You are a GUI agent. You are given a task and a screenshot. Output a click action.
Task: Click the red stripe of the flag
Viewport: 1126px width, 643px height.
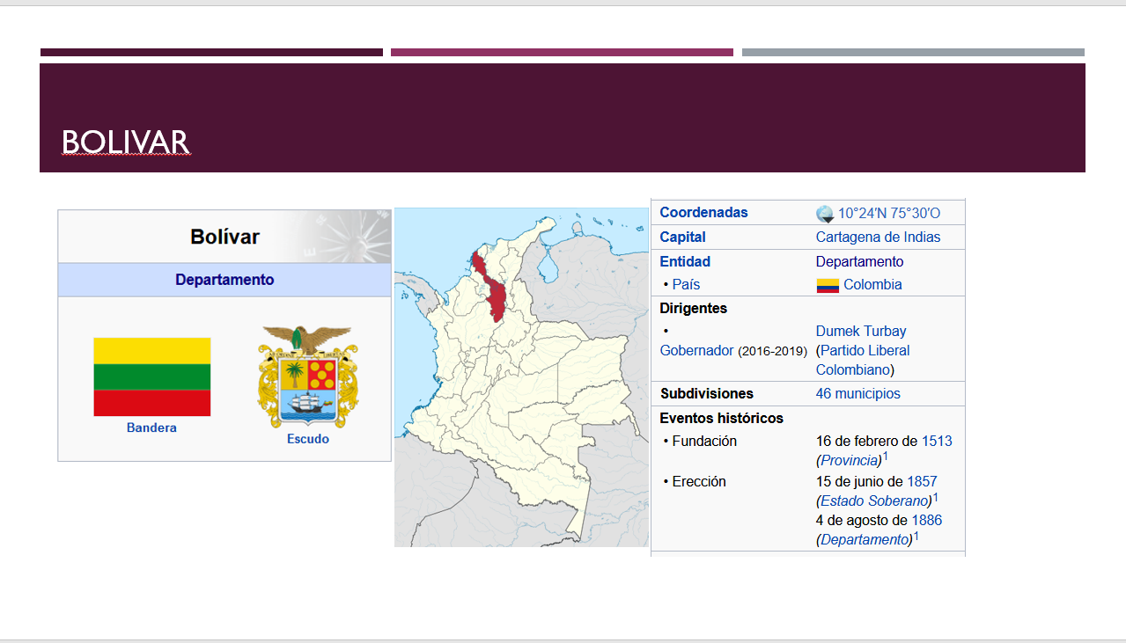[152, 403]
